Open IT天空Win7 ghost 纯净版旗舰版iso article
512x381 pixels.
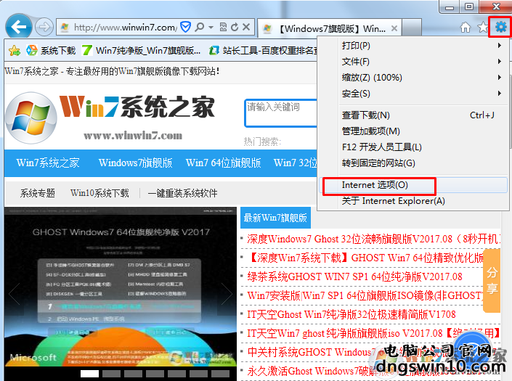click(373, 334)
